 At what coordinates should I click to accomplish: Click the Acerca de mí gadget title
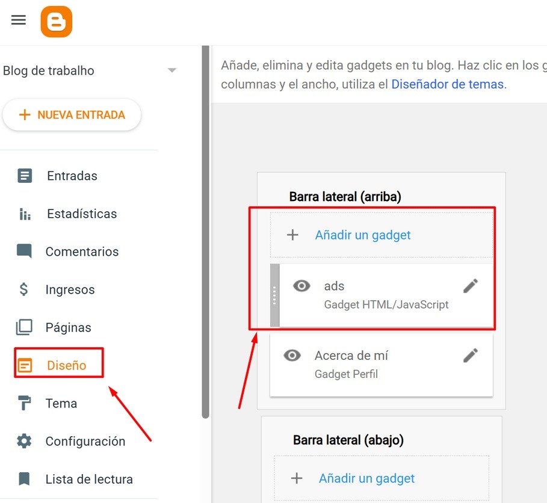(x=351, y=356)
